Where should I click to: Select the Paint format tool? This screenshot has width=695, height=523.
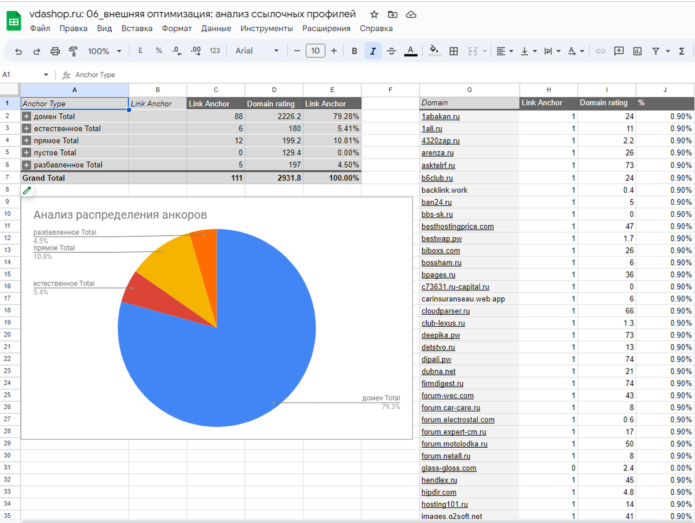74,51
